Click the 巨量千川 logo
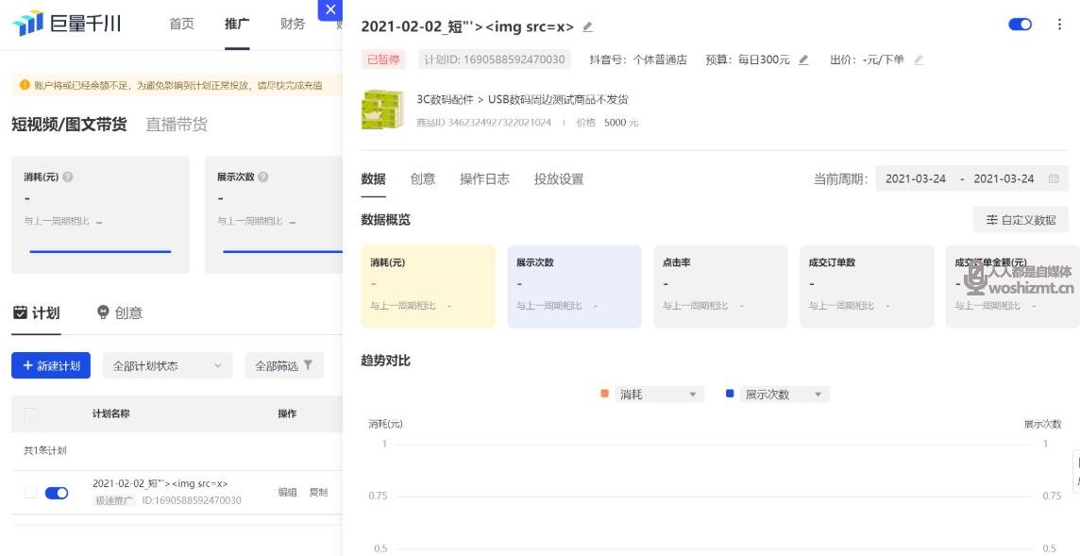The image size is (1080, 556). pyautogui.click(x=66, y=23)
